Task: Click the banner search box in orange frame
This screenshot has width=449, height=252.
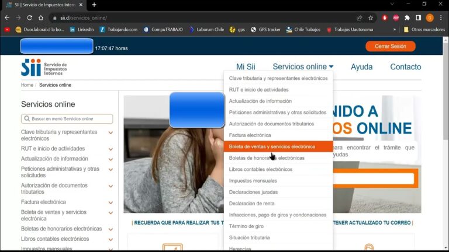Action: [x=374, y=178]
